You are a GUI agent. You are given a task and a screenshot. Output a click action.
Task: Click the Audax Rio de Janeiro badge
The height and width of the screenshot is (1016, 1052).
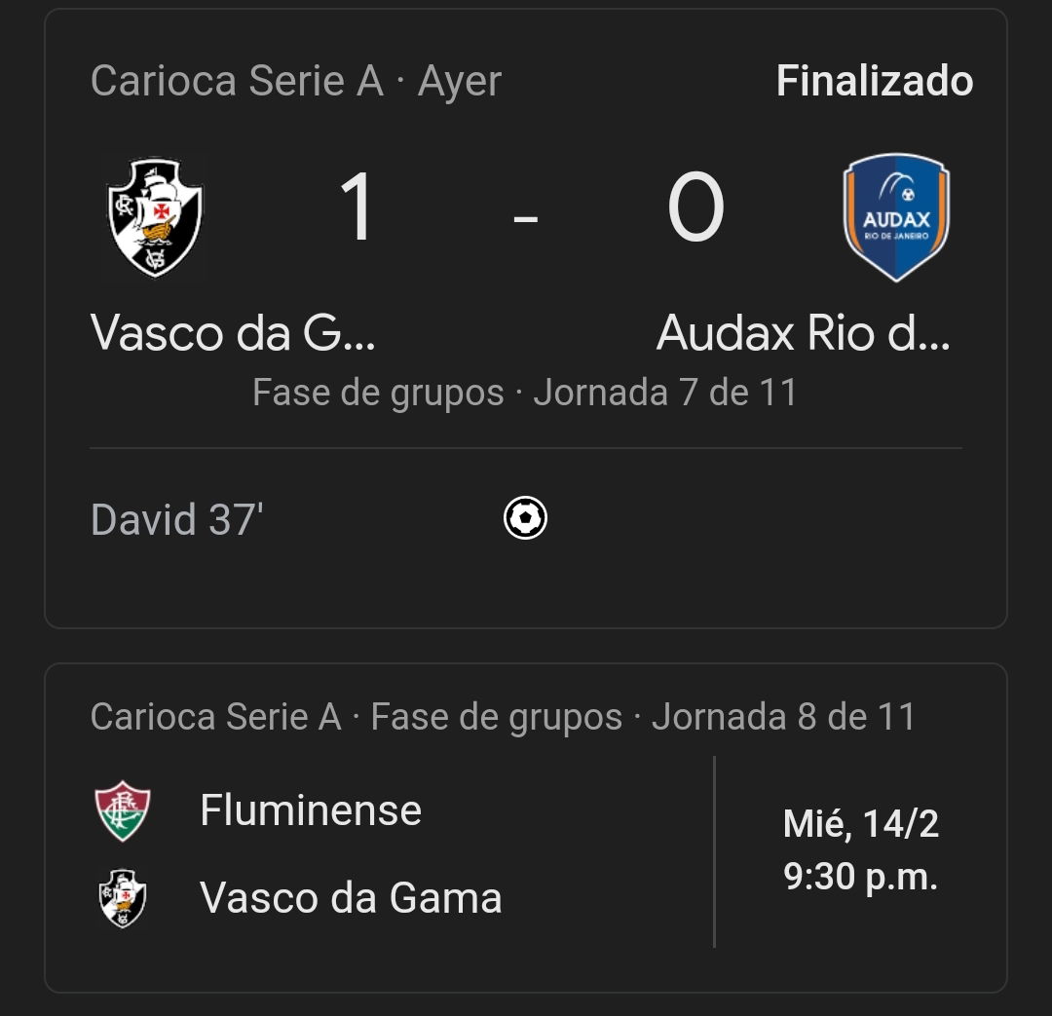coord(896,217)
